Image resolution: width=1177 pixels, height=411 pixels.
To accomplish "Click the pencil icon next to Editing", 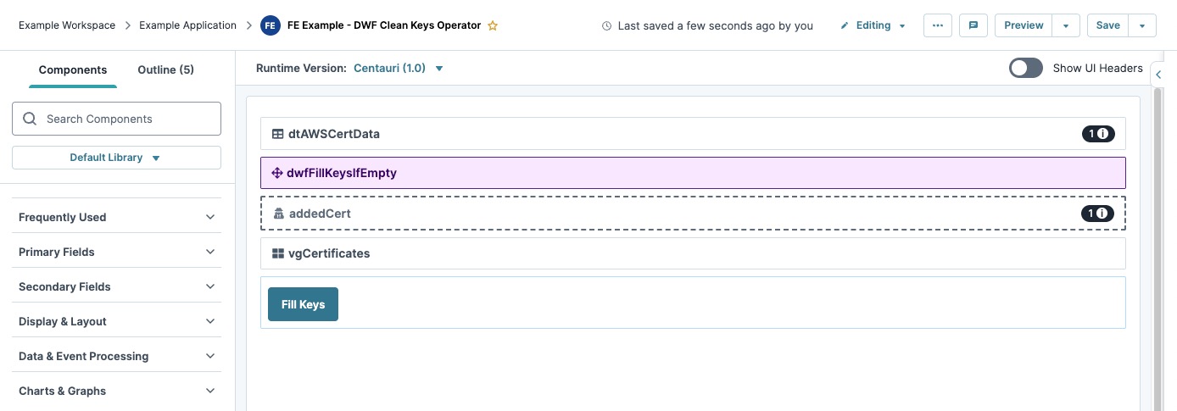I will pos(845,25).
